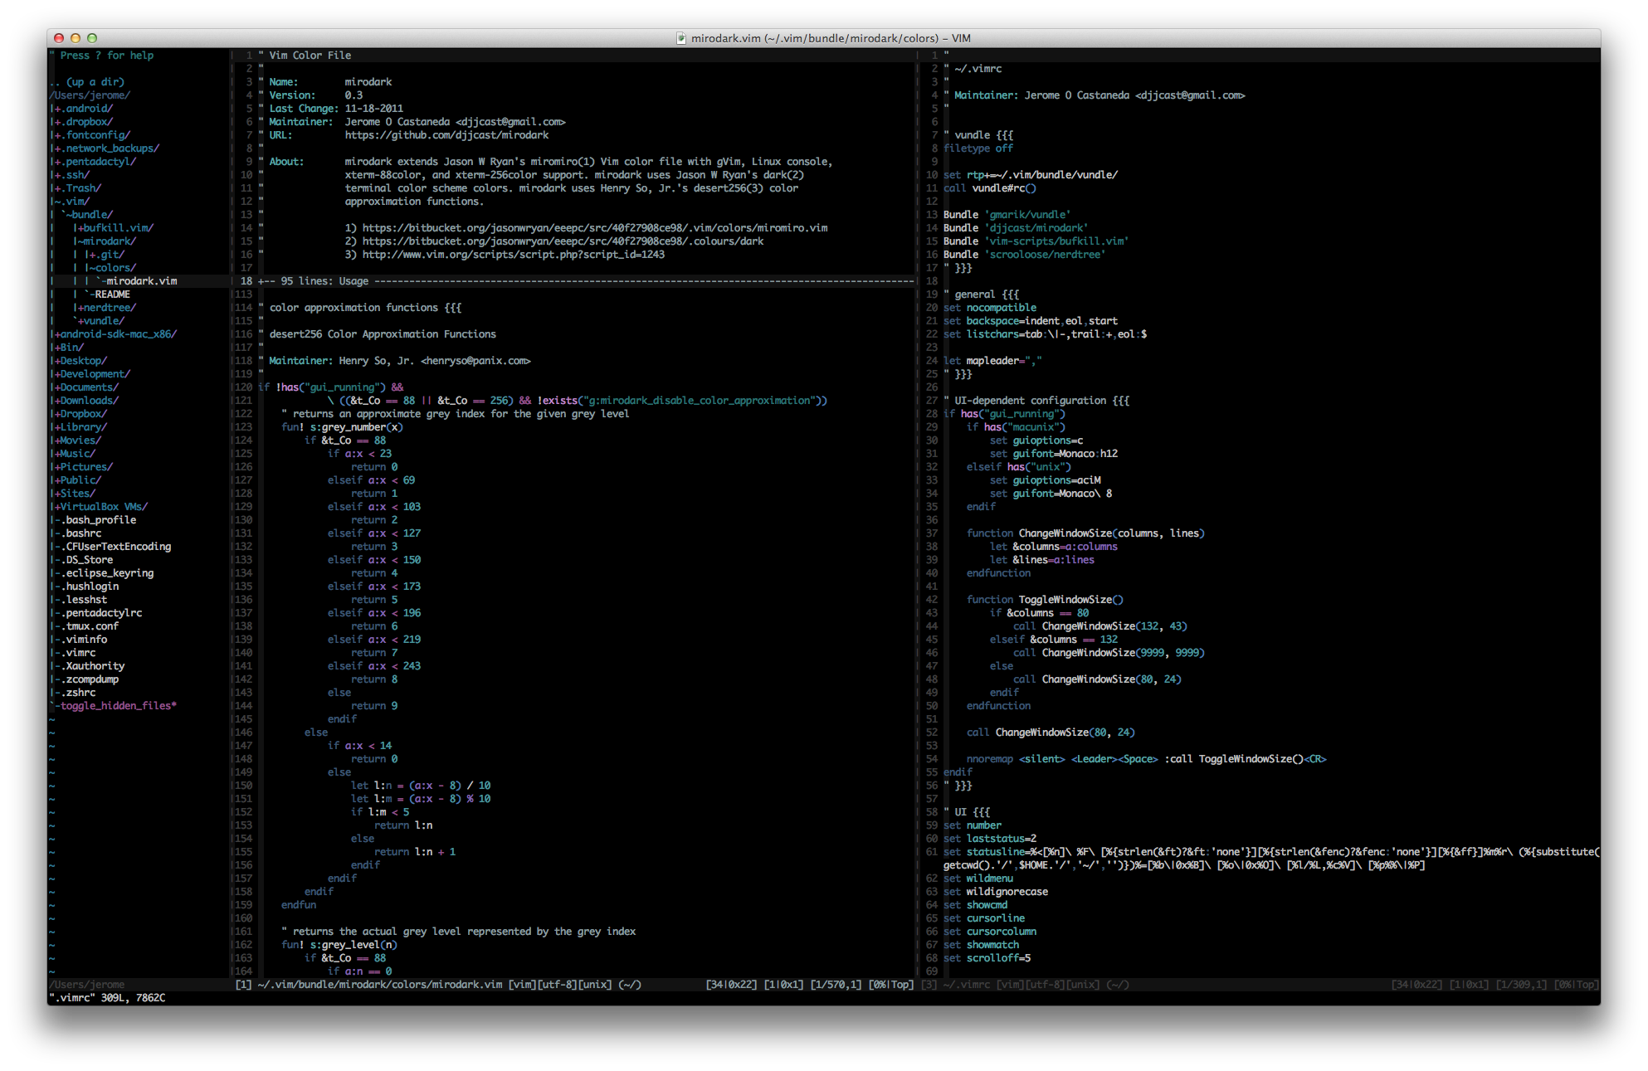Click the vim document icon in title bar
1648x1071 pixels.
coord(681,38)
